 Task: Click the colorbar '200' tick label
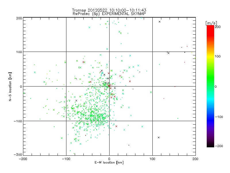pos(218,27)
